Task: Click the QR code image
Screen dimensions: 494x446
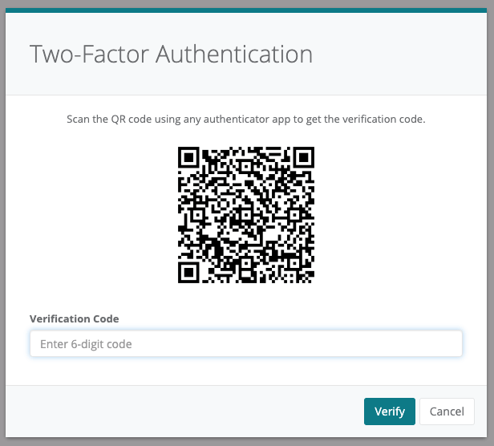Action: [x=246, y=214]
